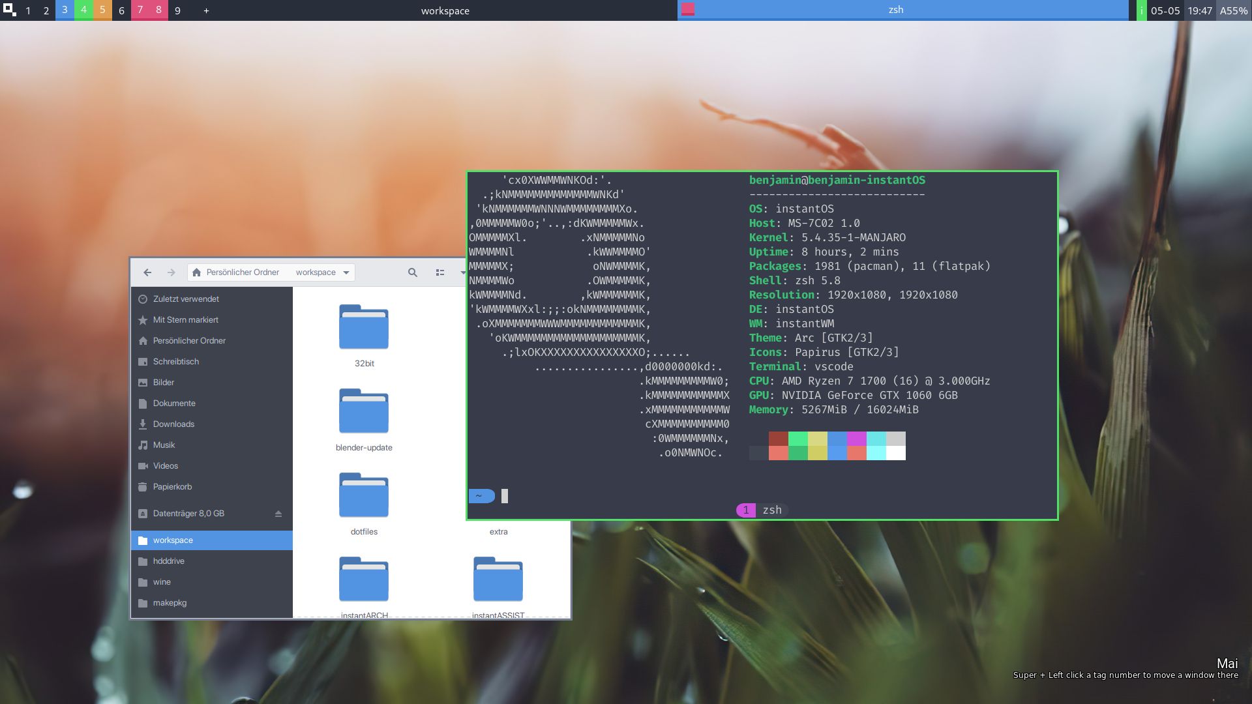Click the workspace folder in sidebar
Viewport: 1252px width, 704px height.
click(172, 540)
